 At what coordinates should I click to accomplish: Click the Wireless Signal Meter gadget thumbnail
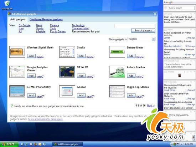pyautogui.click(x=17, y=52)
